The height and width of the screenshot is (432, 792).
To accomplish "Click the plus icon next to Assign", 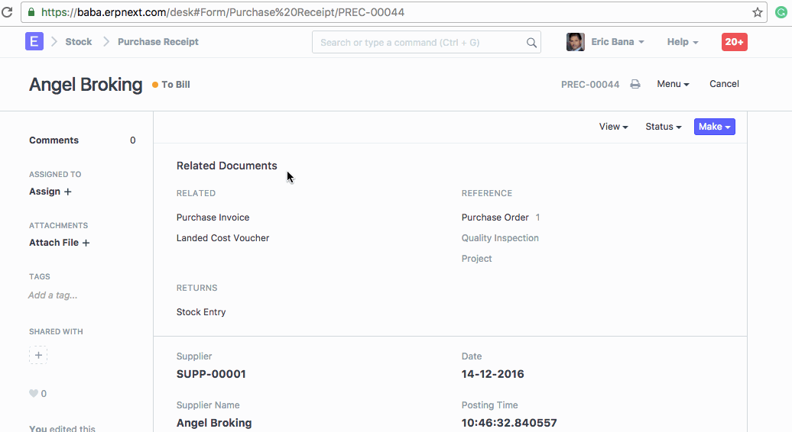I will 68,192.
